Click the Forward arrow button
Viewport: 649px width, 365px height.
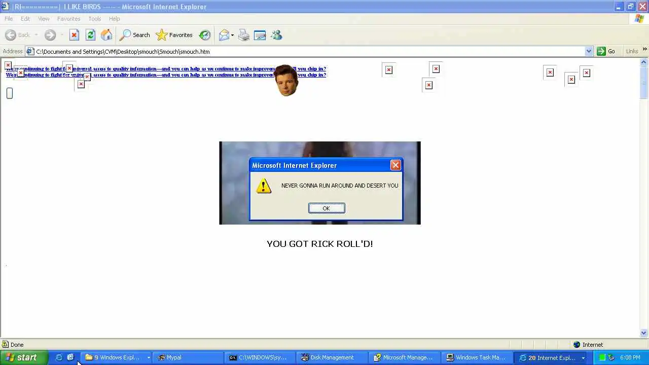pos(50,35)
